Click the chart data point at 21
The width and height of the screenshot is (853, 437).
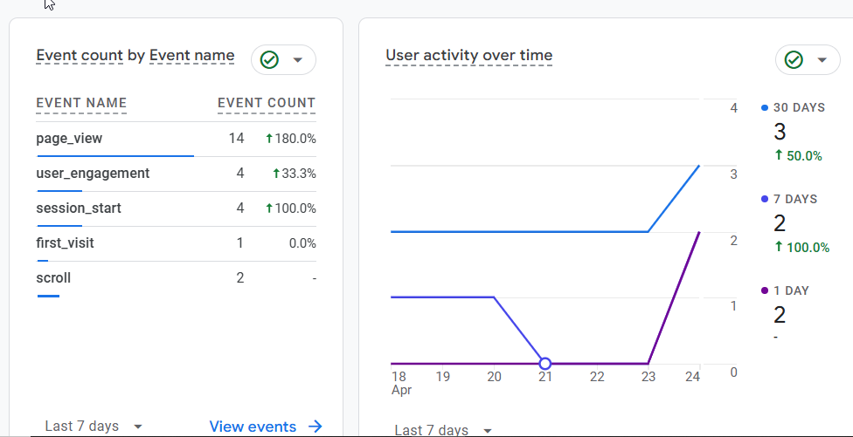[545, 363]
